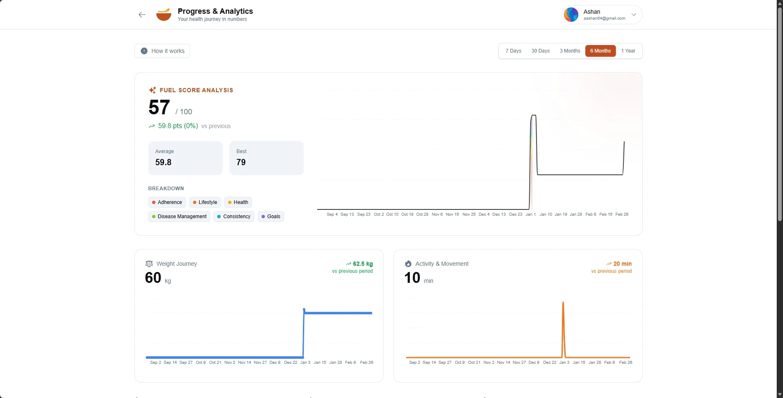Click the How it works button
This screenshot has height=398, width=783.
[x=162, y=51]
